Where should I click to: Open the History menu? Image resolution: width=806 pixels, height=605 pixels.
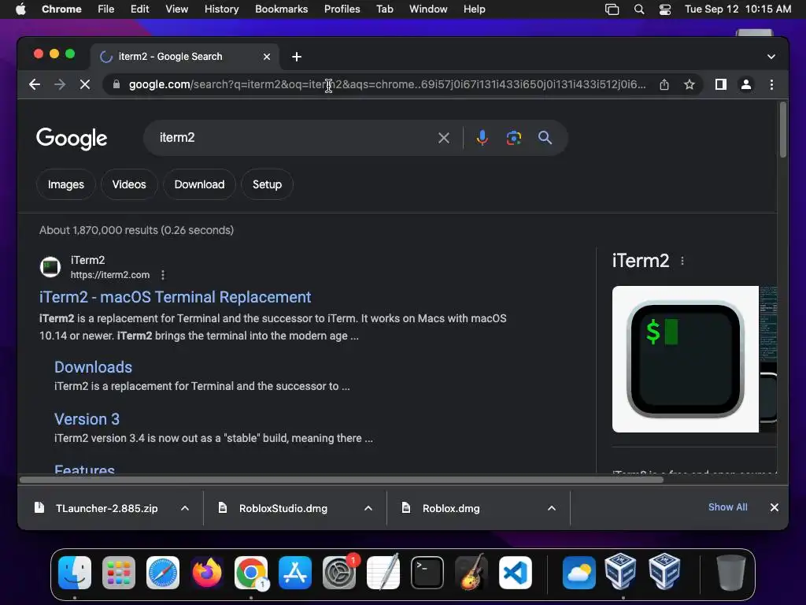[x=221, y=9]
